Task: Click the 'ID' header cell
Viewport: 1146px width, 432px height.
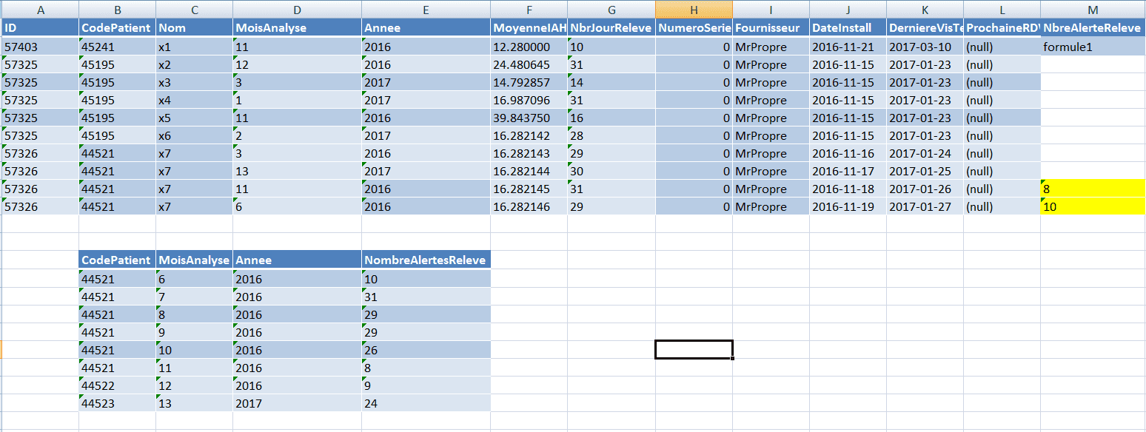Action: 40,28
